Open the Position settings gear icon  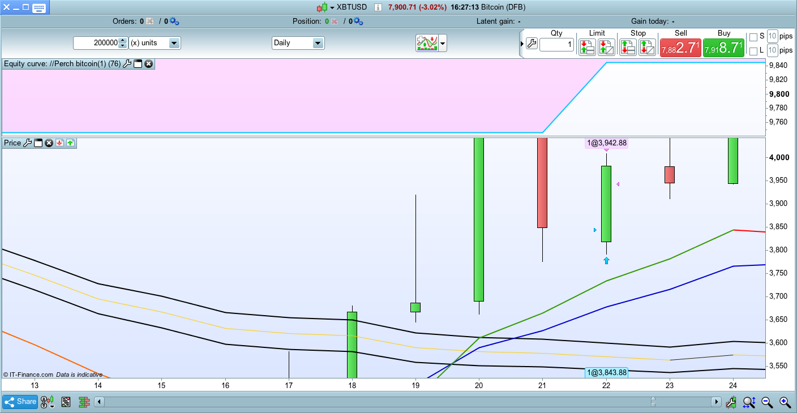tap(358, 21)
